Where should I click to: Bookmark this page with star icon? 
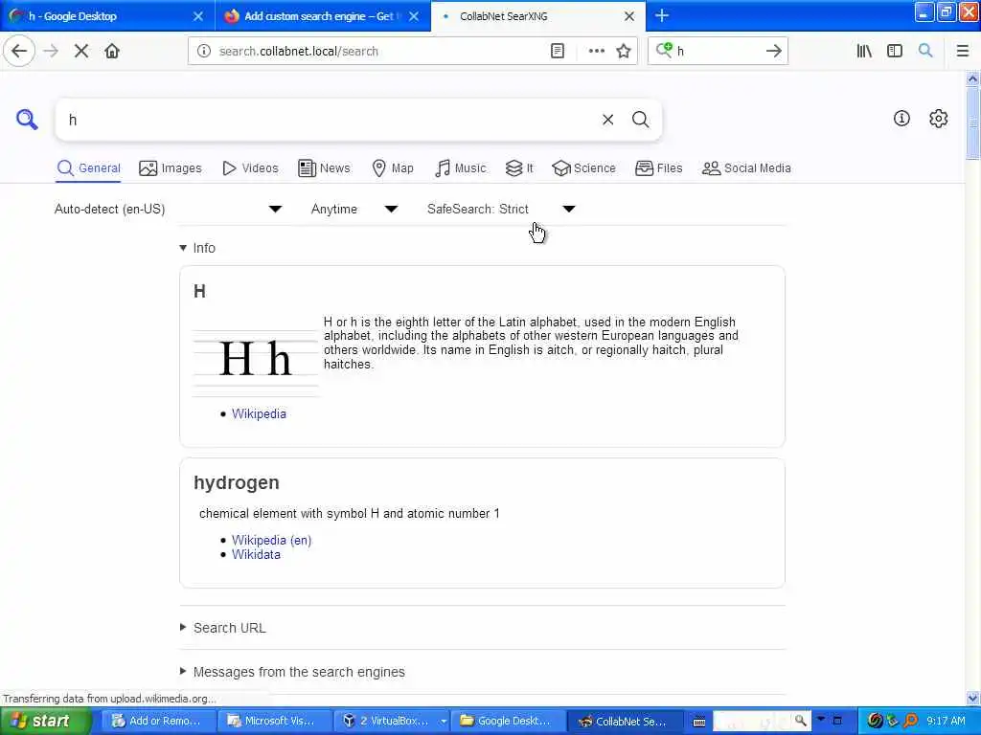[x=623, y=51]
